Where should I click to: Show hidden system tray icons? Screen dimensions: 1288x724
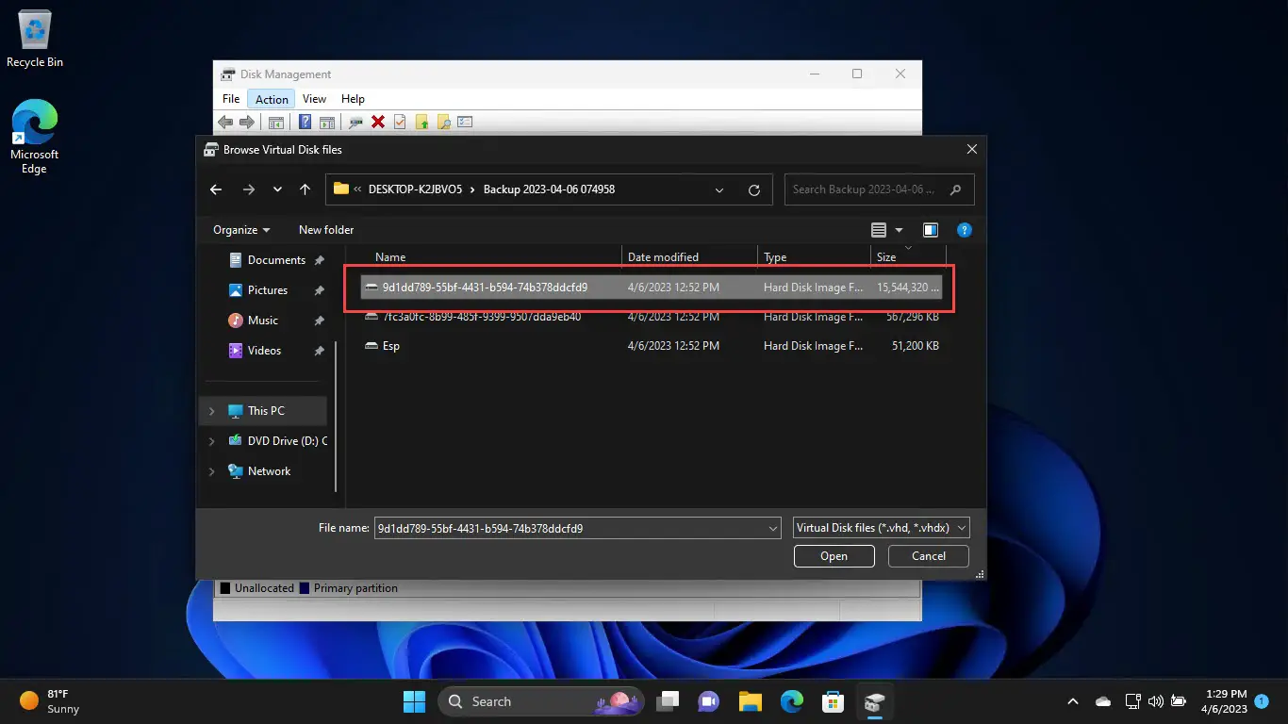[x=1072, y=701]
